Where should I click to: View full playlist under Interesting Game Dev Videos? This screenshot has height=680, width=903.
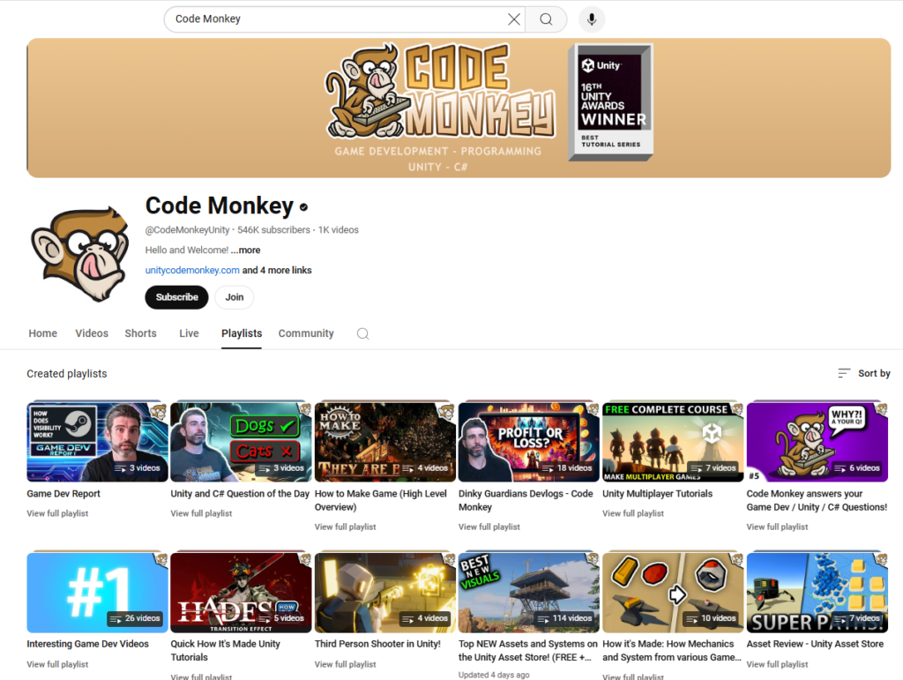coord(57,664)
